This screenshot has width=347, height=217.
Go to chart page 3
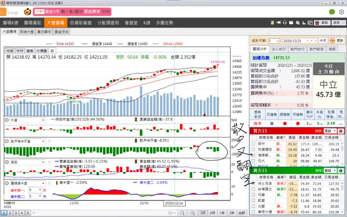16,213
